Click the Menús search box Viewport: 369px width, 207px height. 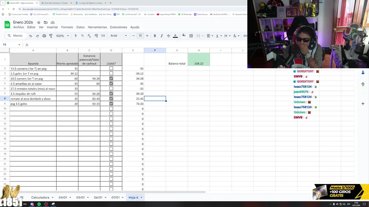click(x=16, y=36)
